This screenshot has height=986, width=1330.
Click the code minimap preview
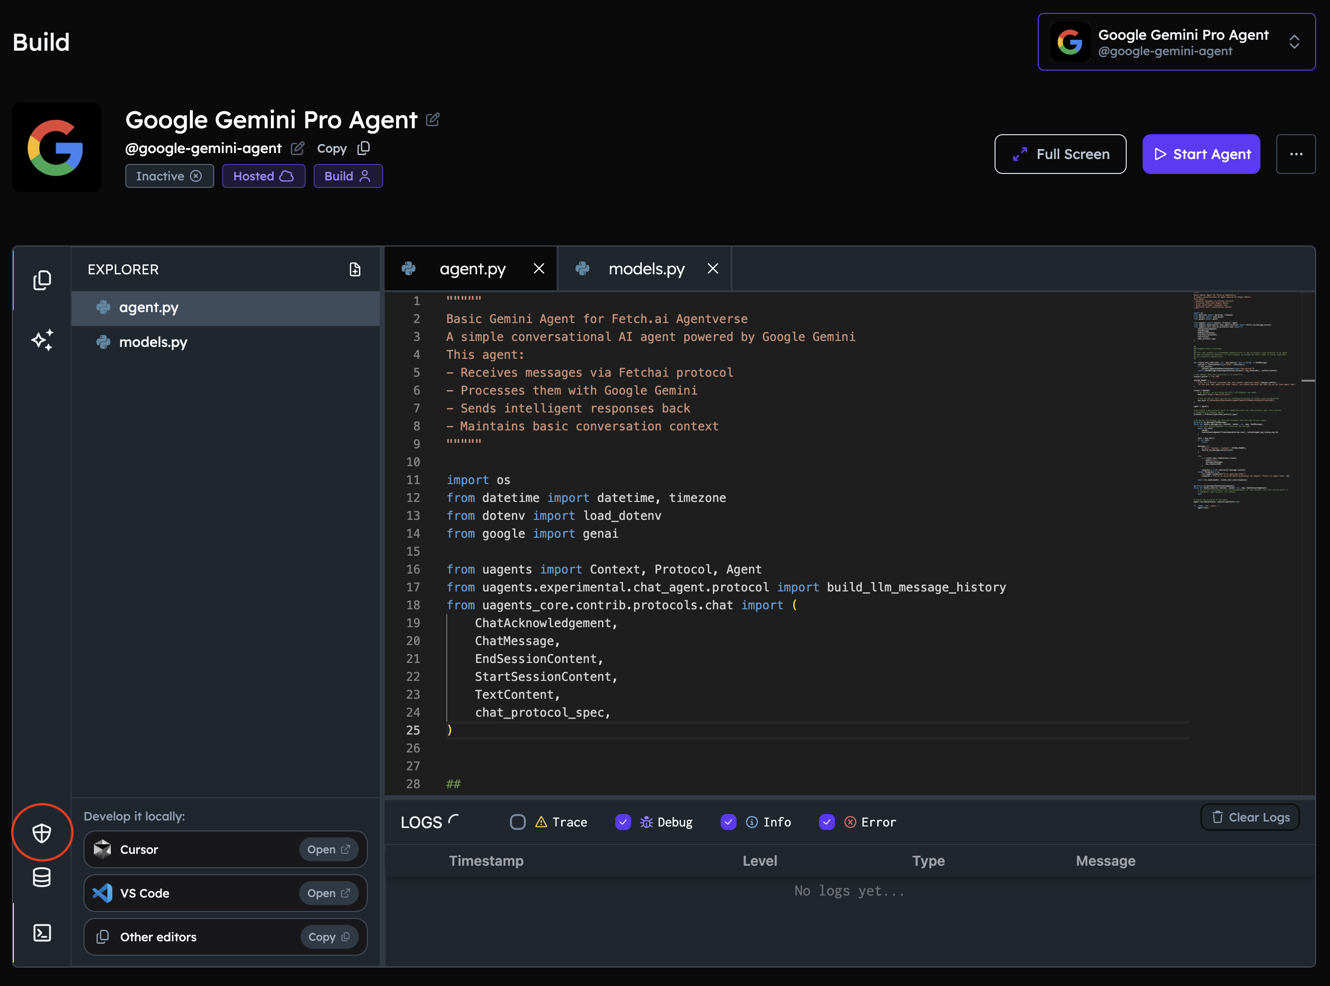(x=1245, y=401)
